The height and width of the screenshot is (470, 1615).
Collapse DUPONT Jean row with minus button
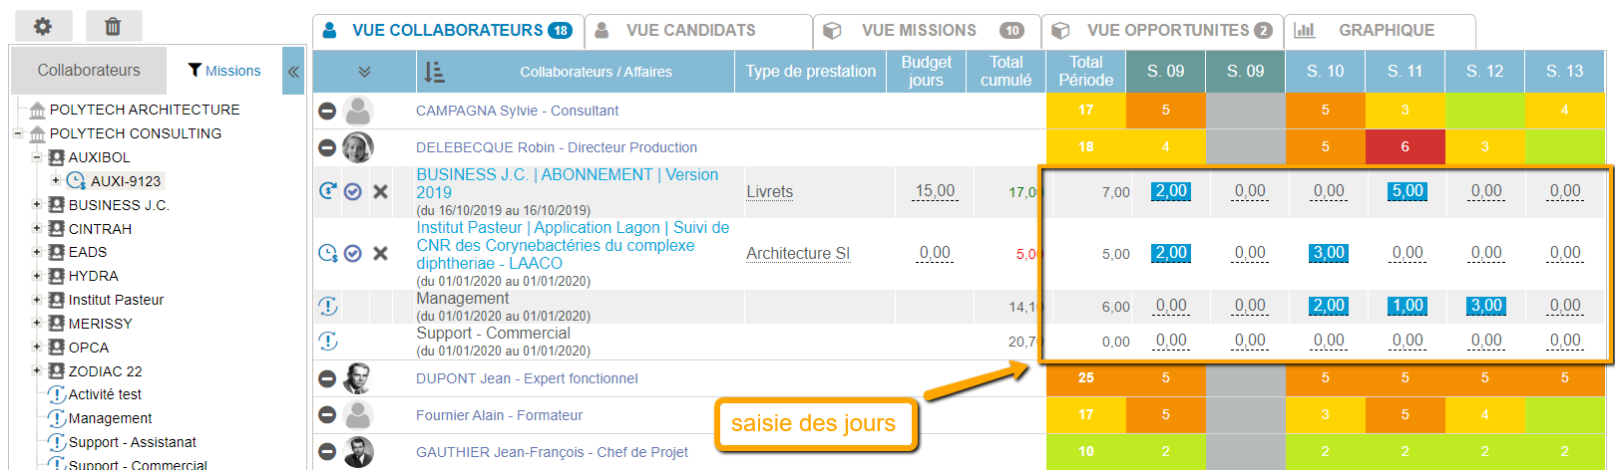click(x=326, y=378)
